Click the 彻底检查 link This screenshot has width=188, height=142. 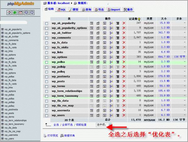(81, 125)
